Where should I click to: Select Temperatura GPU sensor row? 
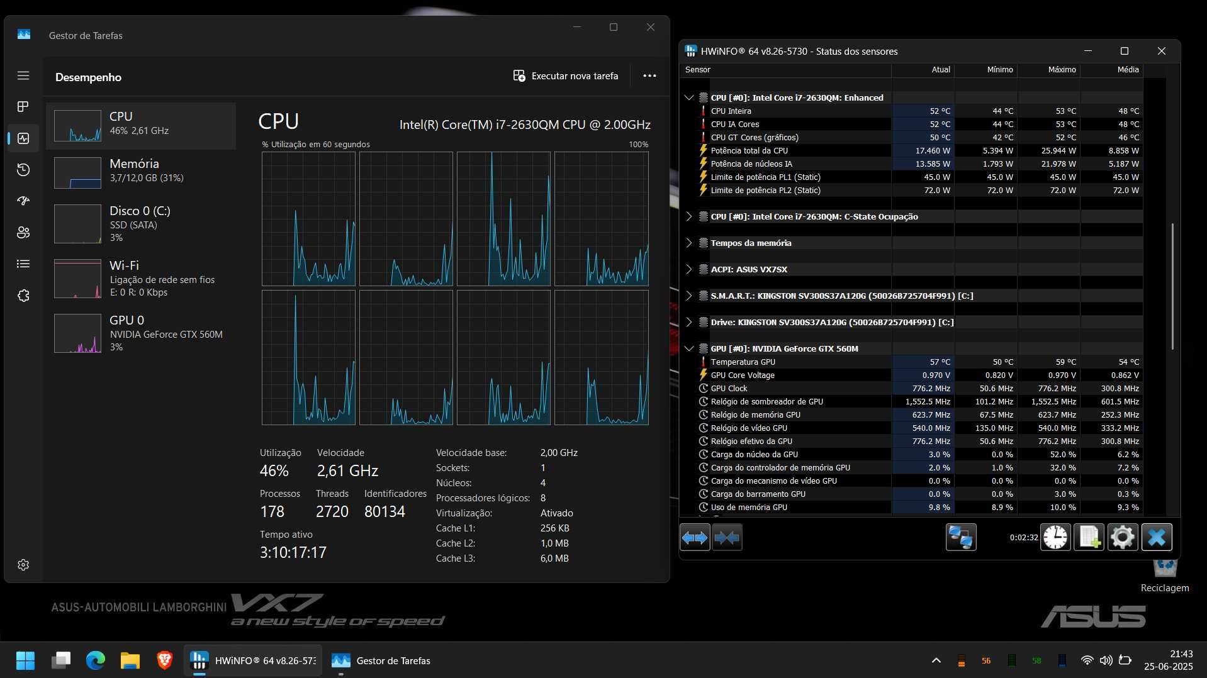click(x=911, y=362)
